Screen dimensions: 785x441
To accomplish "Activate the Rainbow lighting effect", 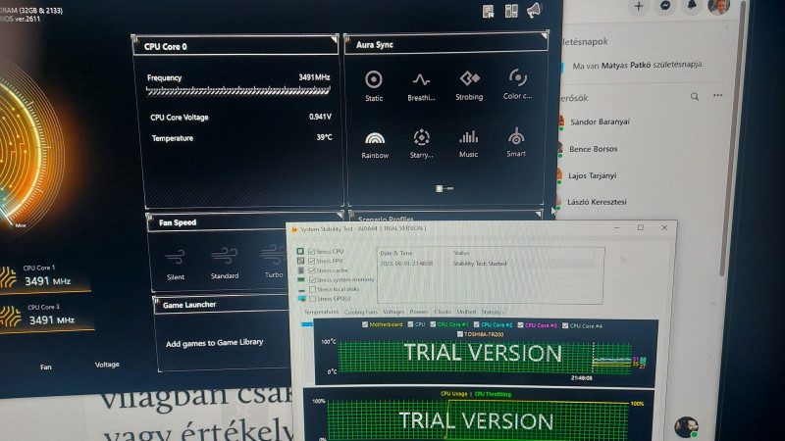I will pos(375,145).
